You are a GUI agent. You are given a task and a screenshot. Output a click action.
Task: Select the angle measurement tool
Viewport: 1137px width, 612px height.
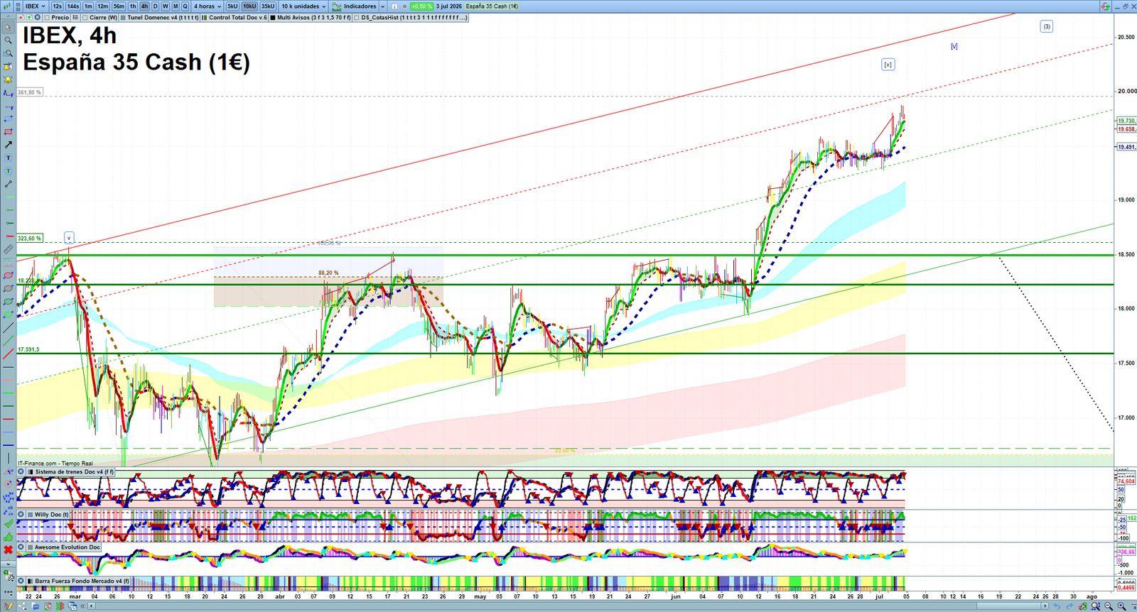click(9, 471)
